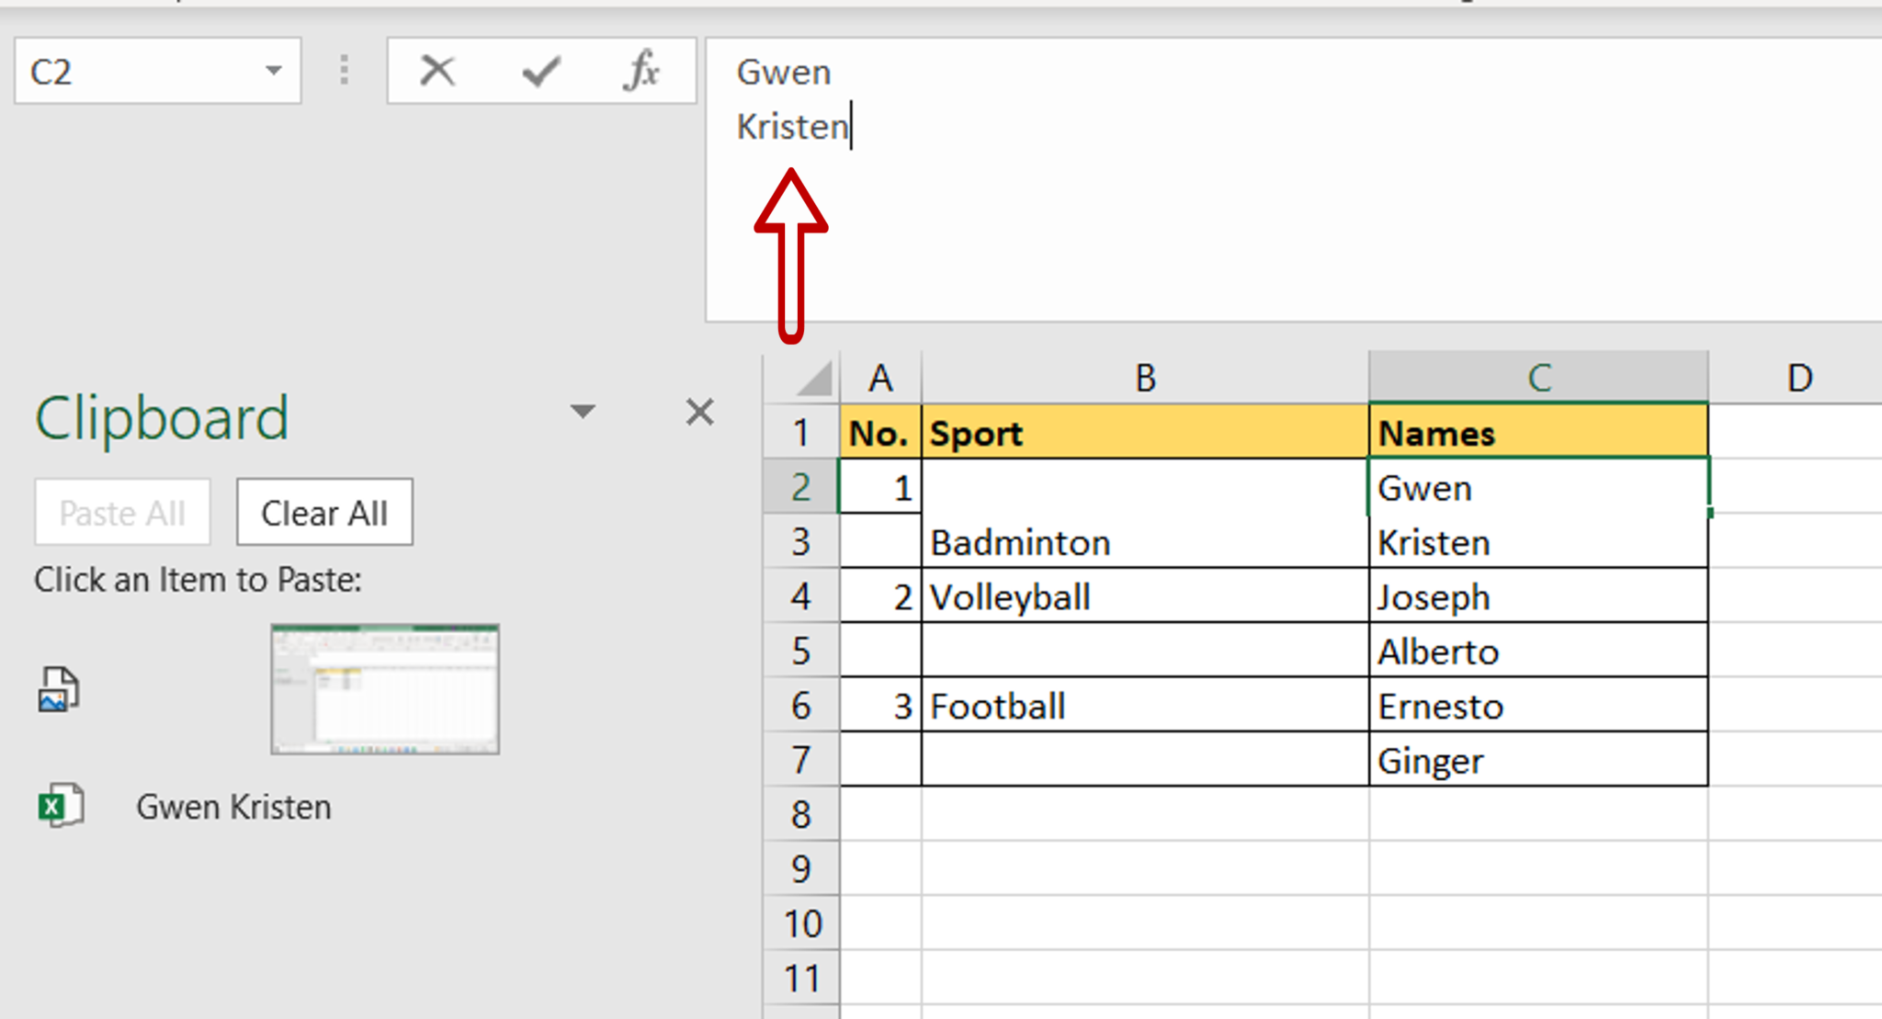The width and height of the screenshot is (1882, 1019).
Task: Click the Excel file icon in clipboard
Action: click(59, 804)
